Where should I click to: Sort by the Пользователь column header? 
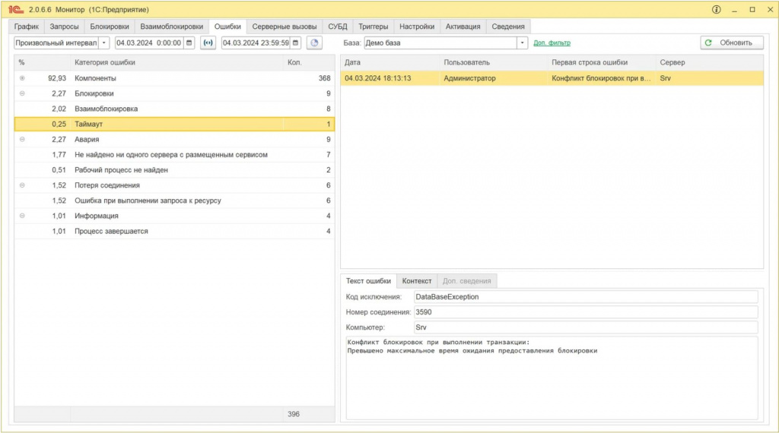tap(493, 62)
